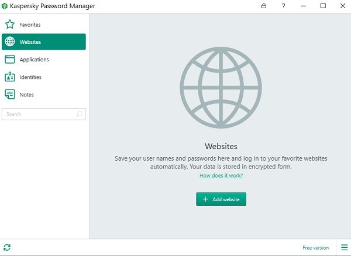Open the hamburger menu icon

[345, 247]
